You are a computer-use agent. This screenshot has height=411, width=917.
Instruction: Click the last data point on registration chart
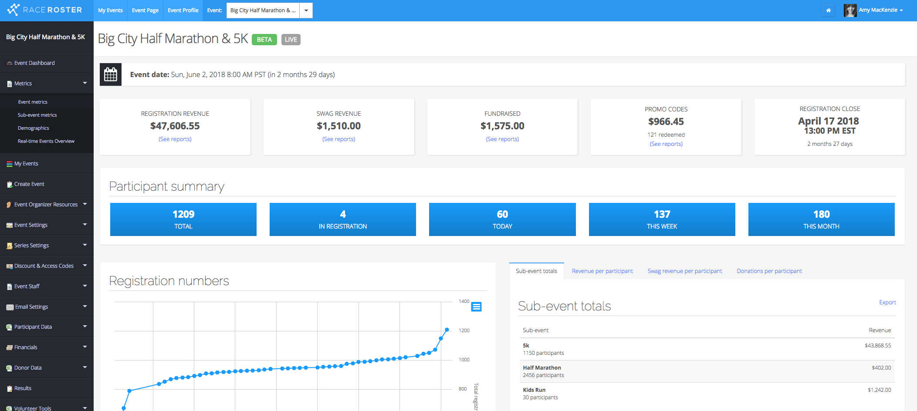click(447, 330)
